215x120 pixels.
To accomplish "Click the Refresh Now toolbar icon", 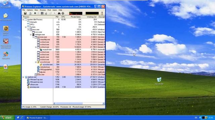I will (30, 13).
